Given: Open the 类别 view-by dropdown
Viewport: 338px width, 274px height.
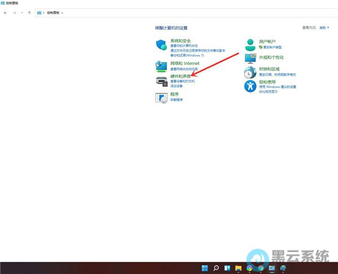Looking at the screenshot, I should pos(324,28).
